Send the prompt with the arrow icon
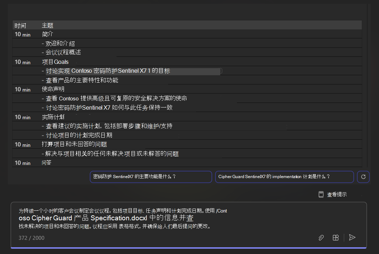 [352, 238]
